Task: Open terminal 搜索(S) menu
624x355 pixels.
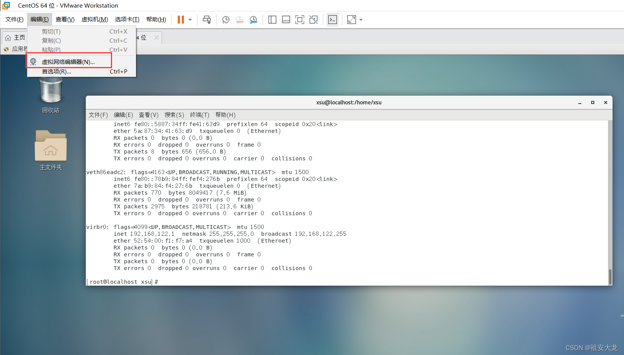Action: (174, 115)
